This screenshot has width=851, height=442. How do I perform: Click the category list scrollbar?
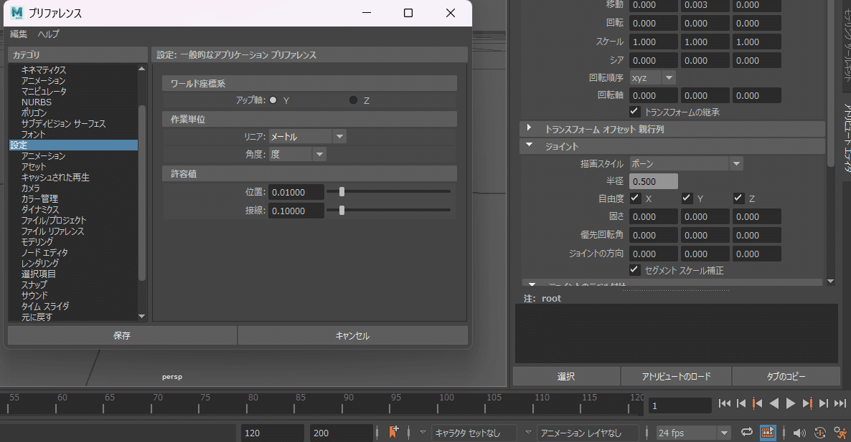(142, 193)
